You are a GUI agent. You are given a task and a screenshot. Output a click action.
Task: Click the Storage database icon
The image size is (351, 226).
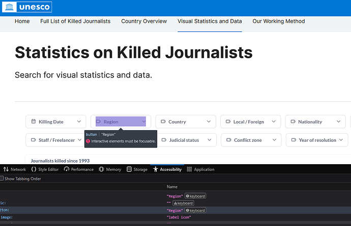[x=129, y=169]
